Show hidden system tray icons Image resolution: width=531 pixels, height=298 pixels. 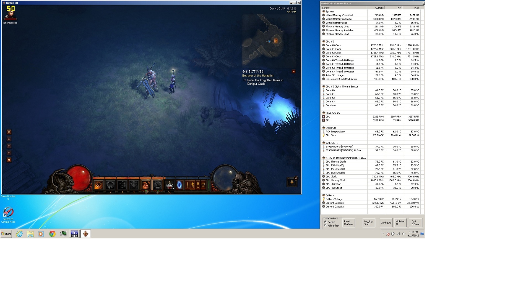(383, 233)
